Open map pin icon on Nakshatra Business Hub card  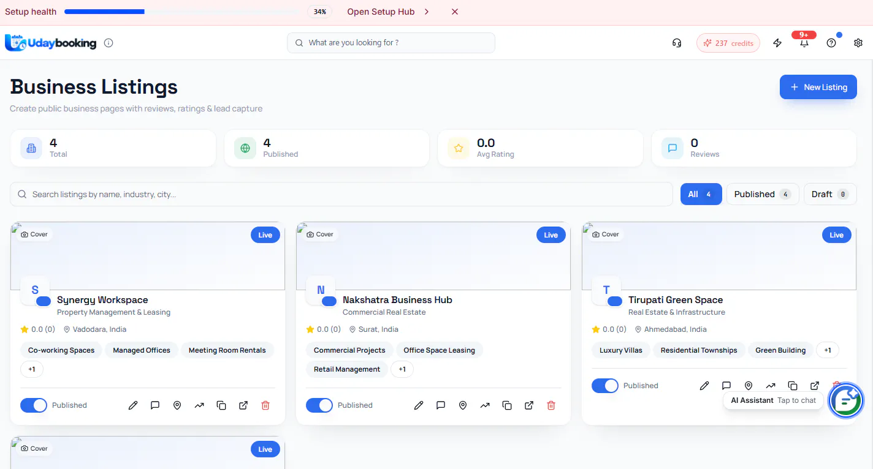click(x=463, y=405)
